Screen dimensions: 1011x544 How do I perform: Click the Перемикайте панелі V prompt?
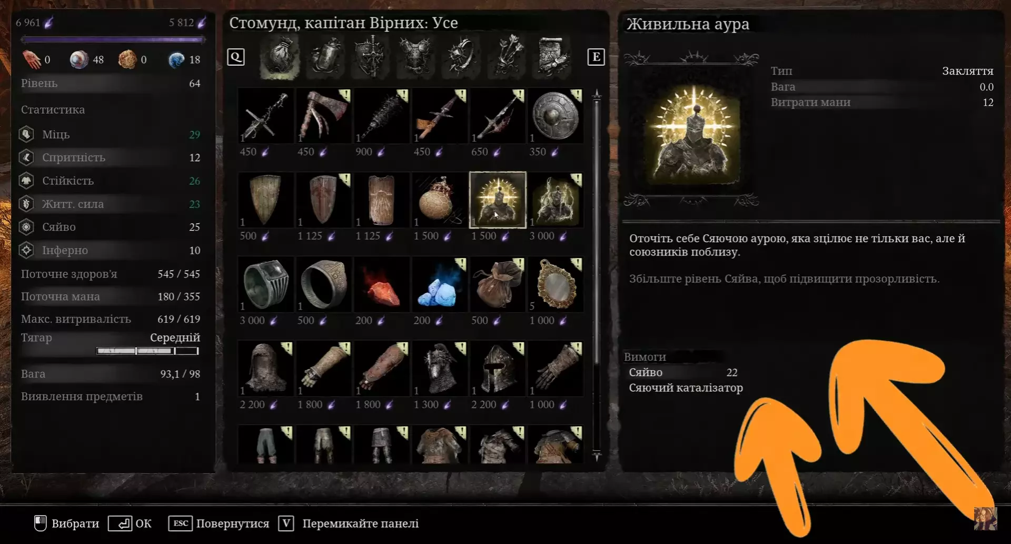(349, 523)
